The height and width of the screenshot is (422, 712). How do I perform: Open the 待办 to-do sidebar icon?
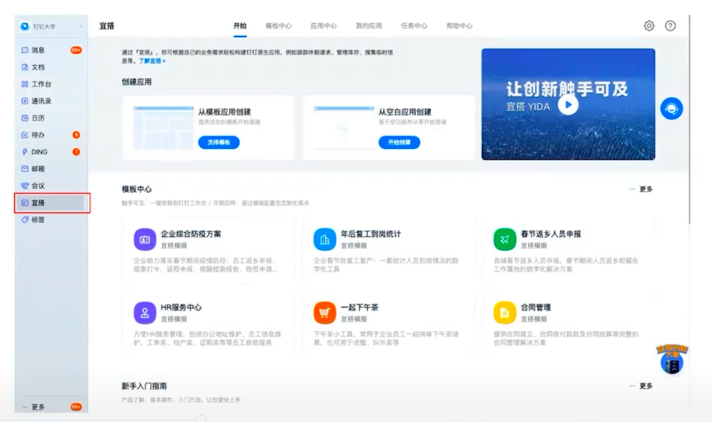click(x=24, y=135)
